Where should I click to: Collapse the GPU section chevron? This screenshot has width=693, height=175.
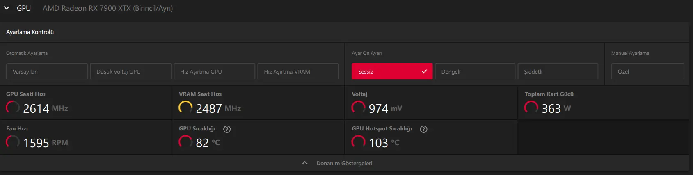coord(7,8)
